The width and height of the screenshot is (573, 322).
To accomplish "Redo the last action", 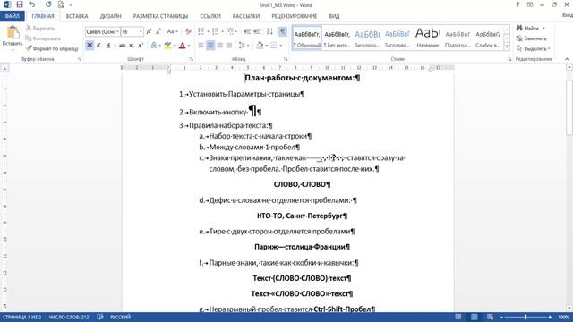I will click(x=48, y=4).
